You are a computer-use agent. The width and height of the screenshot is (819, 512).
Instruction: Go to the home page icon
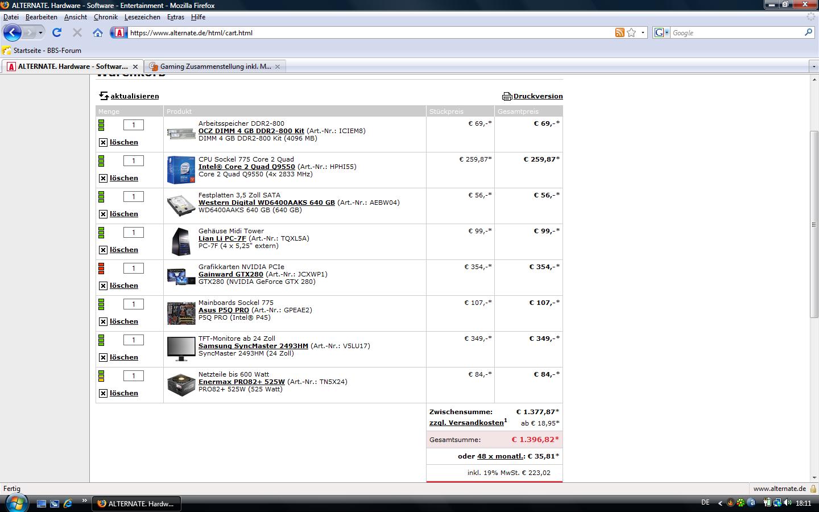point(98,32)
